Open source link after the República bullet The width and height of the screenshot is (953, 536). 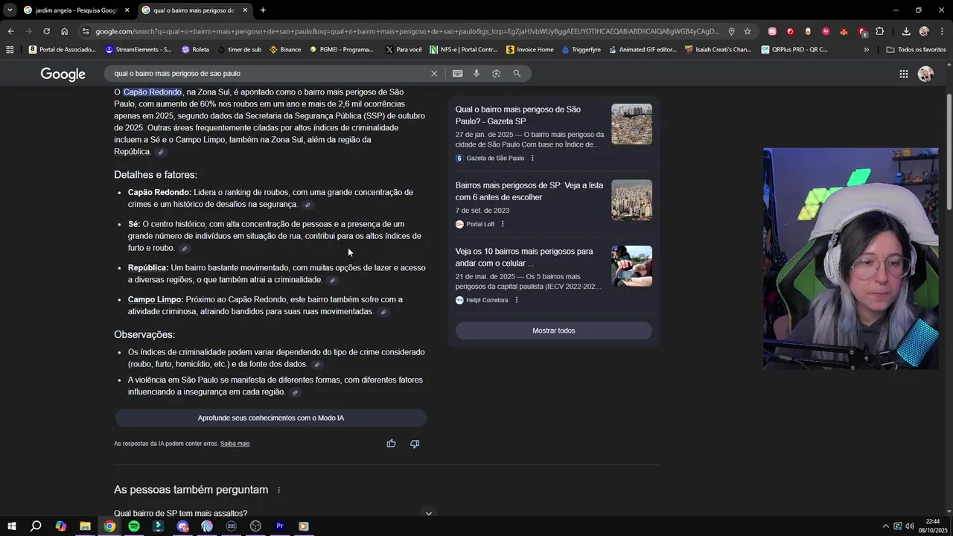pos(333,281)
